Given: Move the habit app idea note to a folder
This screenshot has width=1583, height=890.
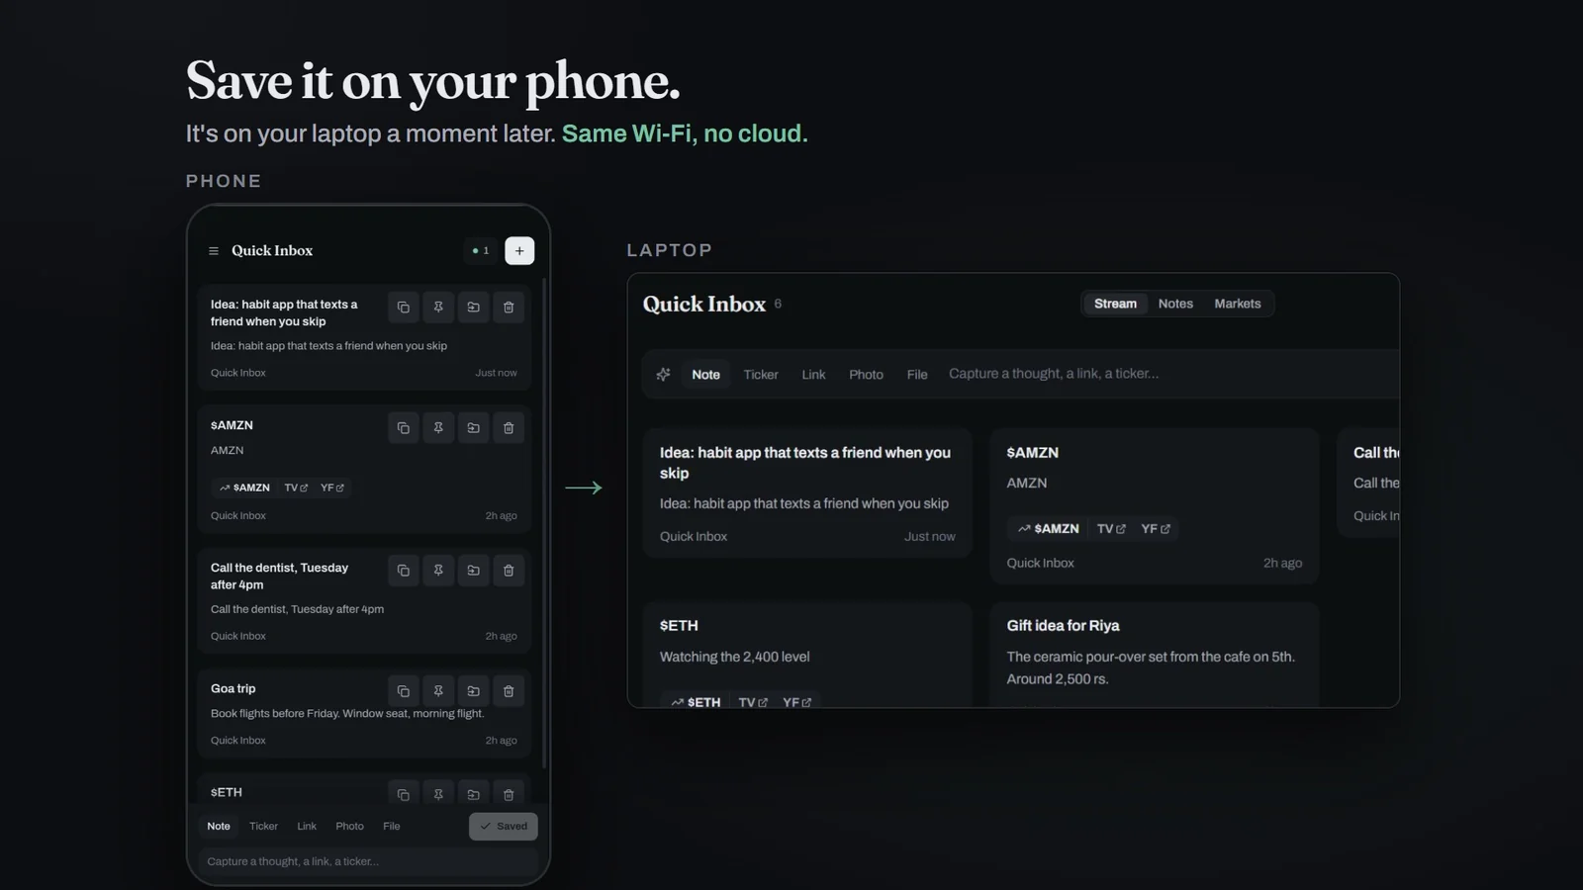Looking at the screenshot, I should (x=474, y=308).
